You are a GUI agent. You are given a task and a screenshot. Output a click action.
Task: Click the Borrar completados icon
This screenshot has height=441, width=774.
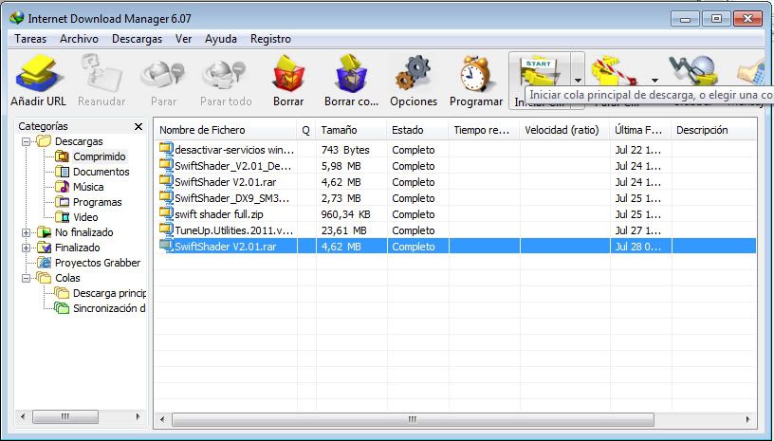[352, 74]
